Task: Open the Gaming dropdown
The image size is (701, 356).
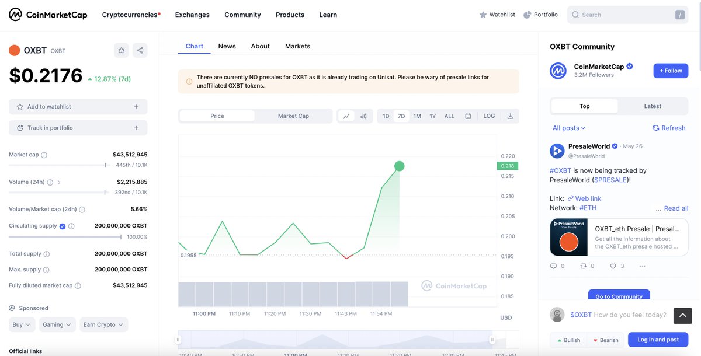Action: point(57,325)
